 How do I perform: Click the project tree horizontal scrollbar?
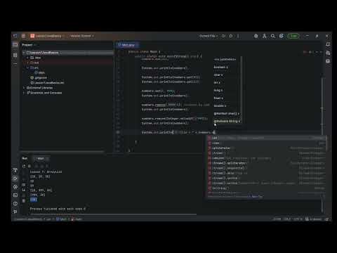point(62,151)
